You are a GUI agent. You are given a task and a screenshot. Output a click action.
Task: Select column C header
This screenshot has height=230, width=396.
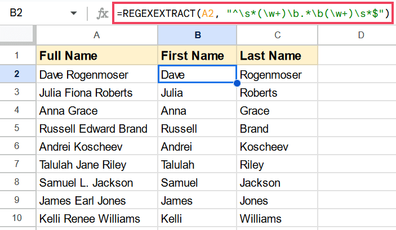(x=277, y=35)
